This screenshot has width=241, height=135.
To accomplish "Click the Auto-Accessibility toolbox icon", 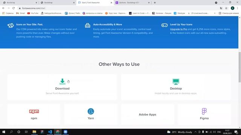I will coord(88,25).
